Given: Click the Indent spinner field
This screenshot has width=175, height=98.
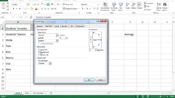Looking at the screenshot, I should (63, 38).
